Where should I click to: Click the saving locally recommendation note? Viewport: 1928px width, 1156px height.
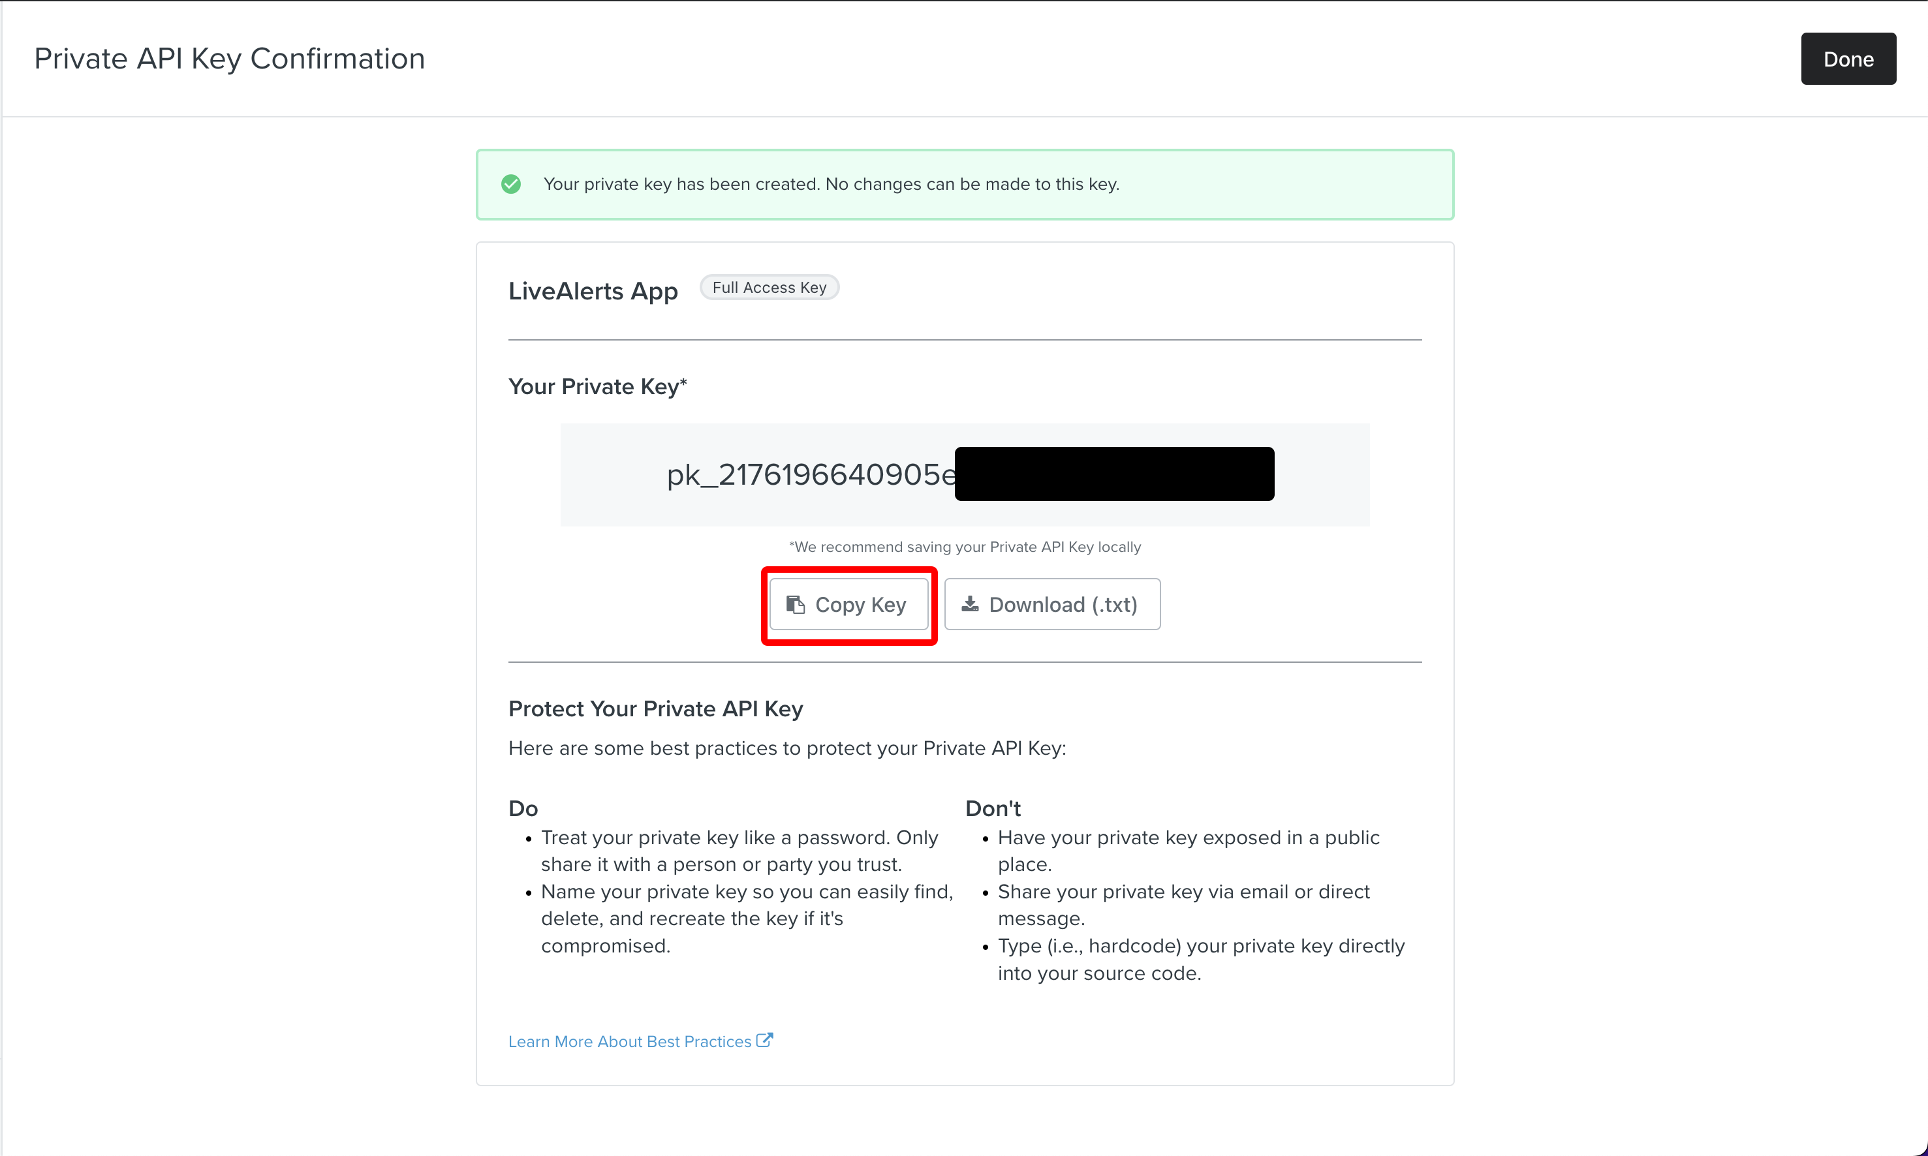click(965, 547)
